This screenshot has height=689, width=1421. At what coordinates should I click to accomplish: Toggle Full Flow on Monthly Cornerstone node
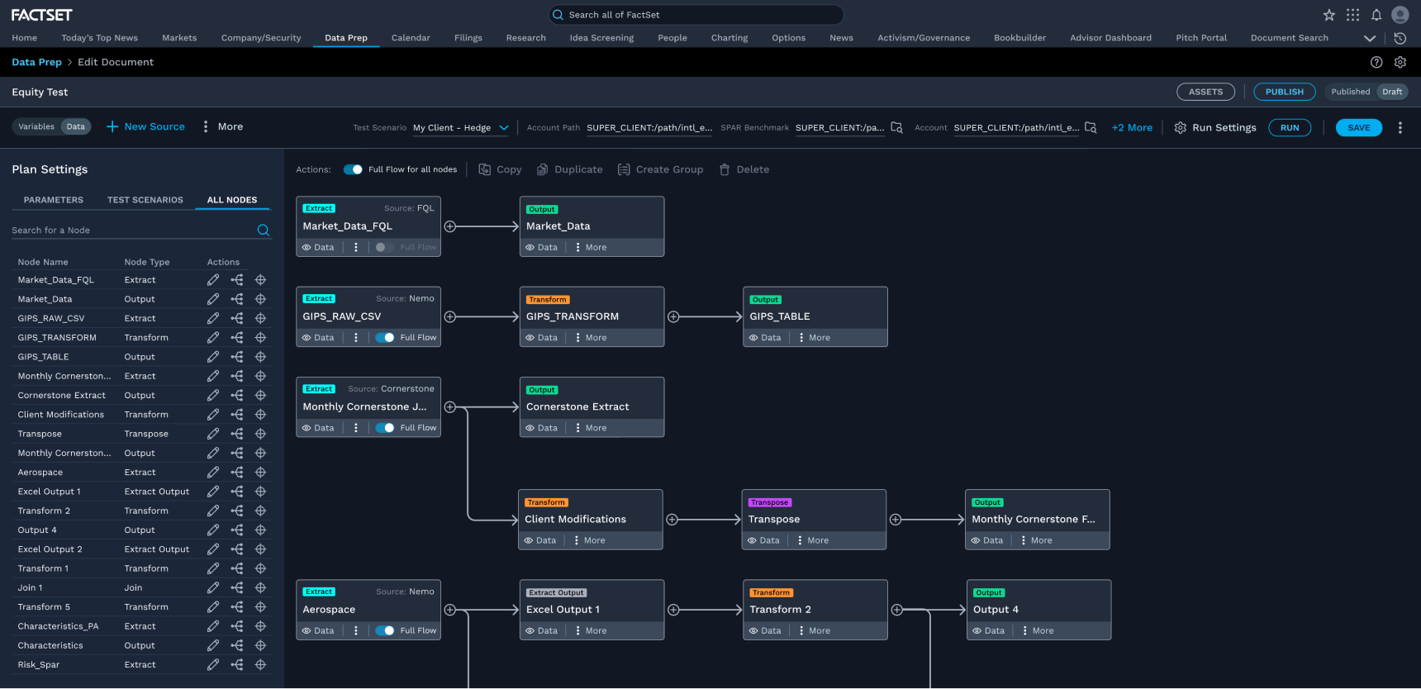(385, 428)
